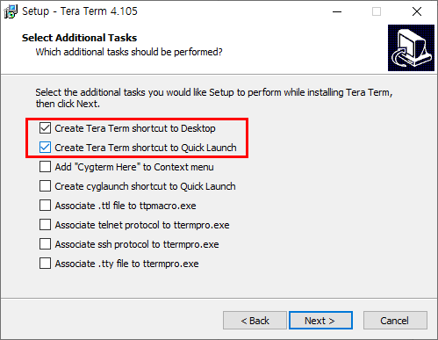Click the telnet protocol association label text

(142, 225)
